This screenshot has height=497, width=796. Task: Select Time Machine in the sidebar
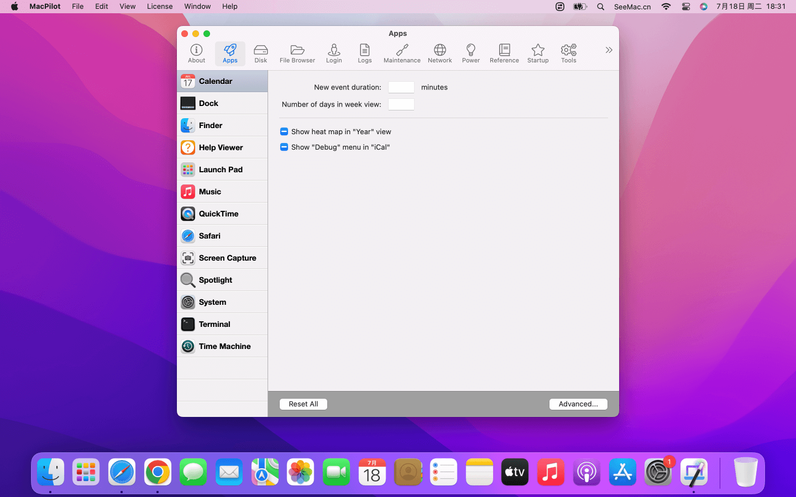pyautogui.click(x=222, y=346)
